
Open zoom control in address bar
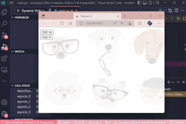122,23
